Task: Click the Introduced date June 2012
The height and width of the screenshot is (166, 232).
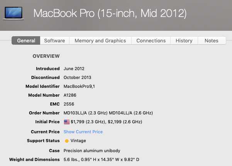Action: point(74,69)
